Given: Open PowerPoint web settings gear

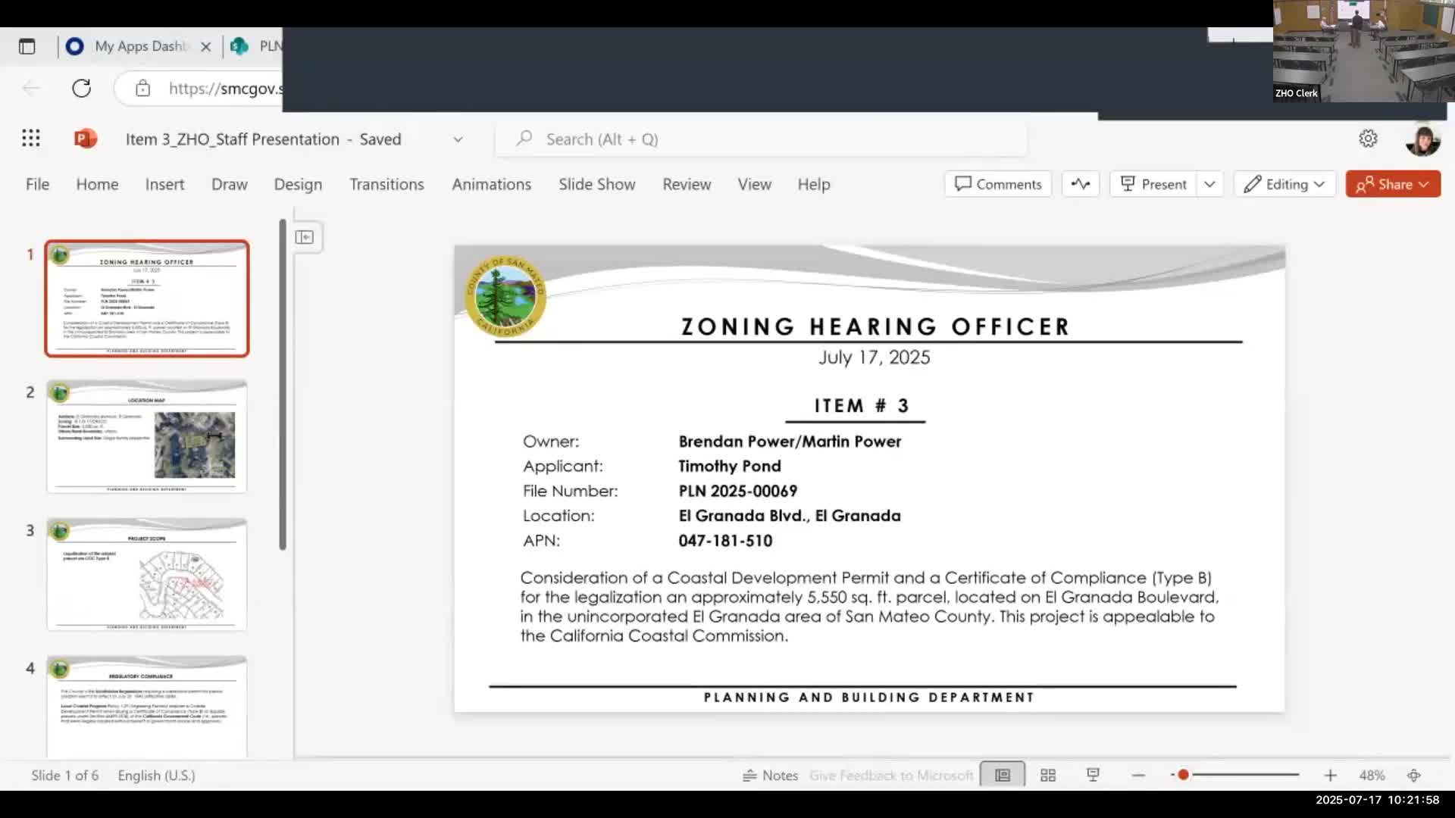Looking at the screenshot, I should (x=1368, y=138).
